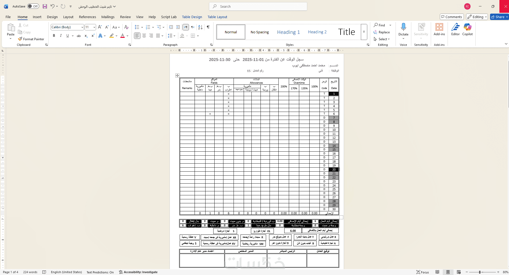Decrease the font size
The image size is (509, 275).
107,27
